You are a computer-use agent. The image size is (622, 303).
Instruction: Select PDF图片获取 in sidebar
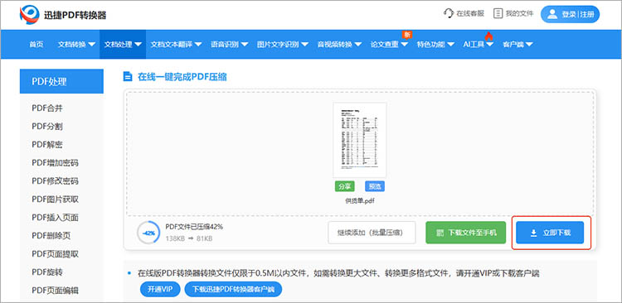pyautogui.click(x=55, y=200)
